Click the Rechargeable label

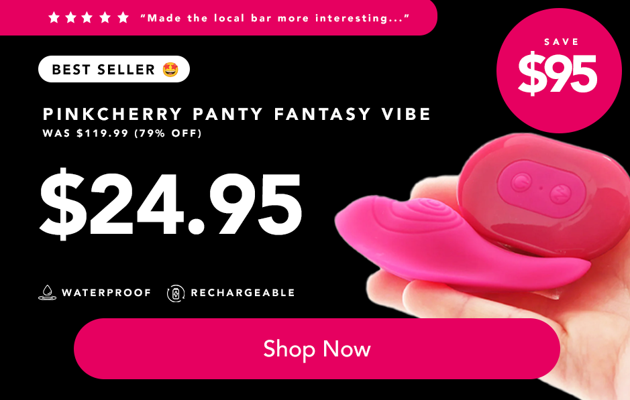243,293
